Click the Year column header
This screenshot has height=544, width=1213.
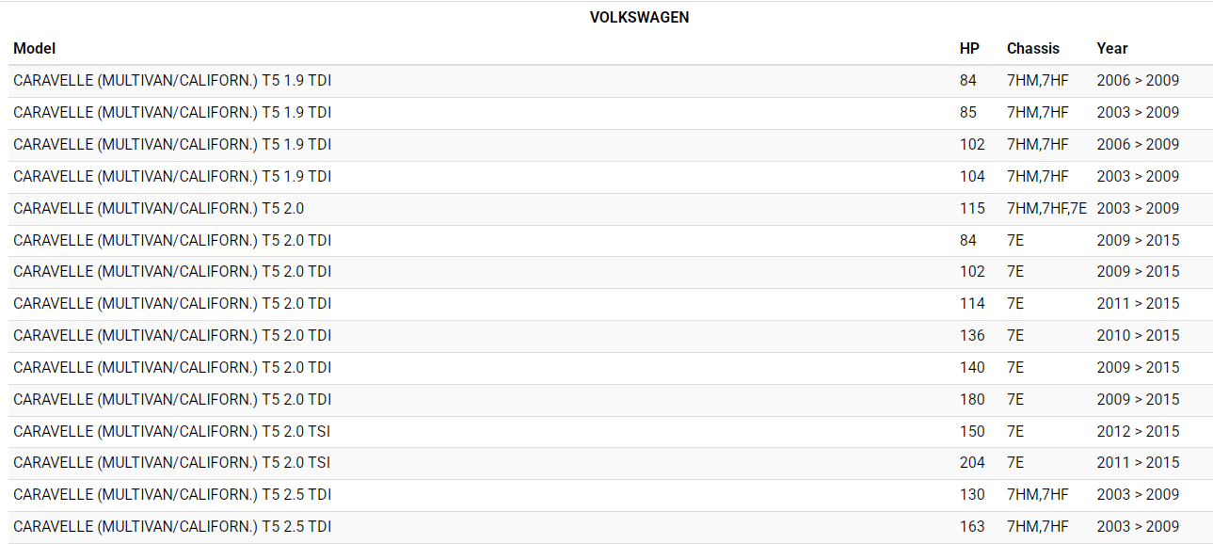[x=1111, y=49]
